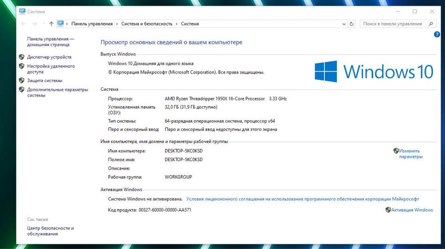Click the computer icon in the address bar
The height and width of the screenshot is (249, 445).
[x=60, y=24]
